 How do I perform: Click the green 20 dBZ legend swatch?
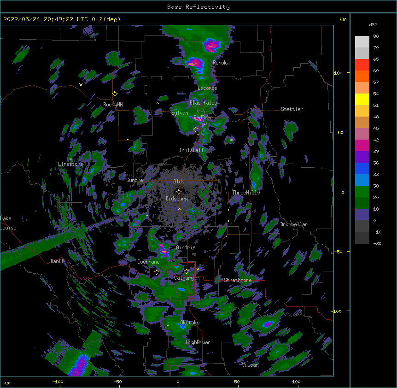pyautogui.click(x=362, y=192)
